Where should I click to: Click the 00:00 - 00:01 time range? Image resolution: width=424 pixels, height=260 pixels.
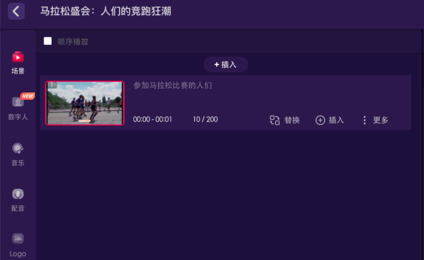click(x=152, y=119)
